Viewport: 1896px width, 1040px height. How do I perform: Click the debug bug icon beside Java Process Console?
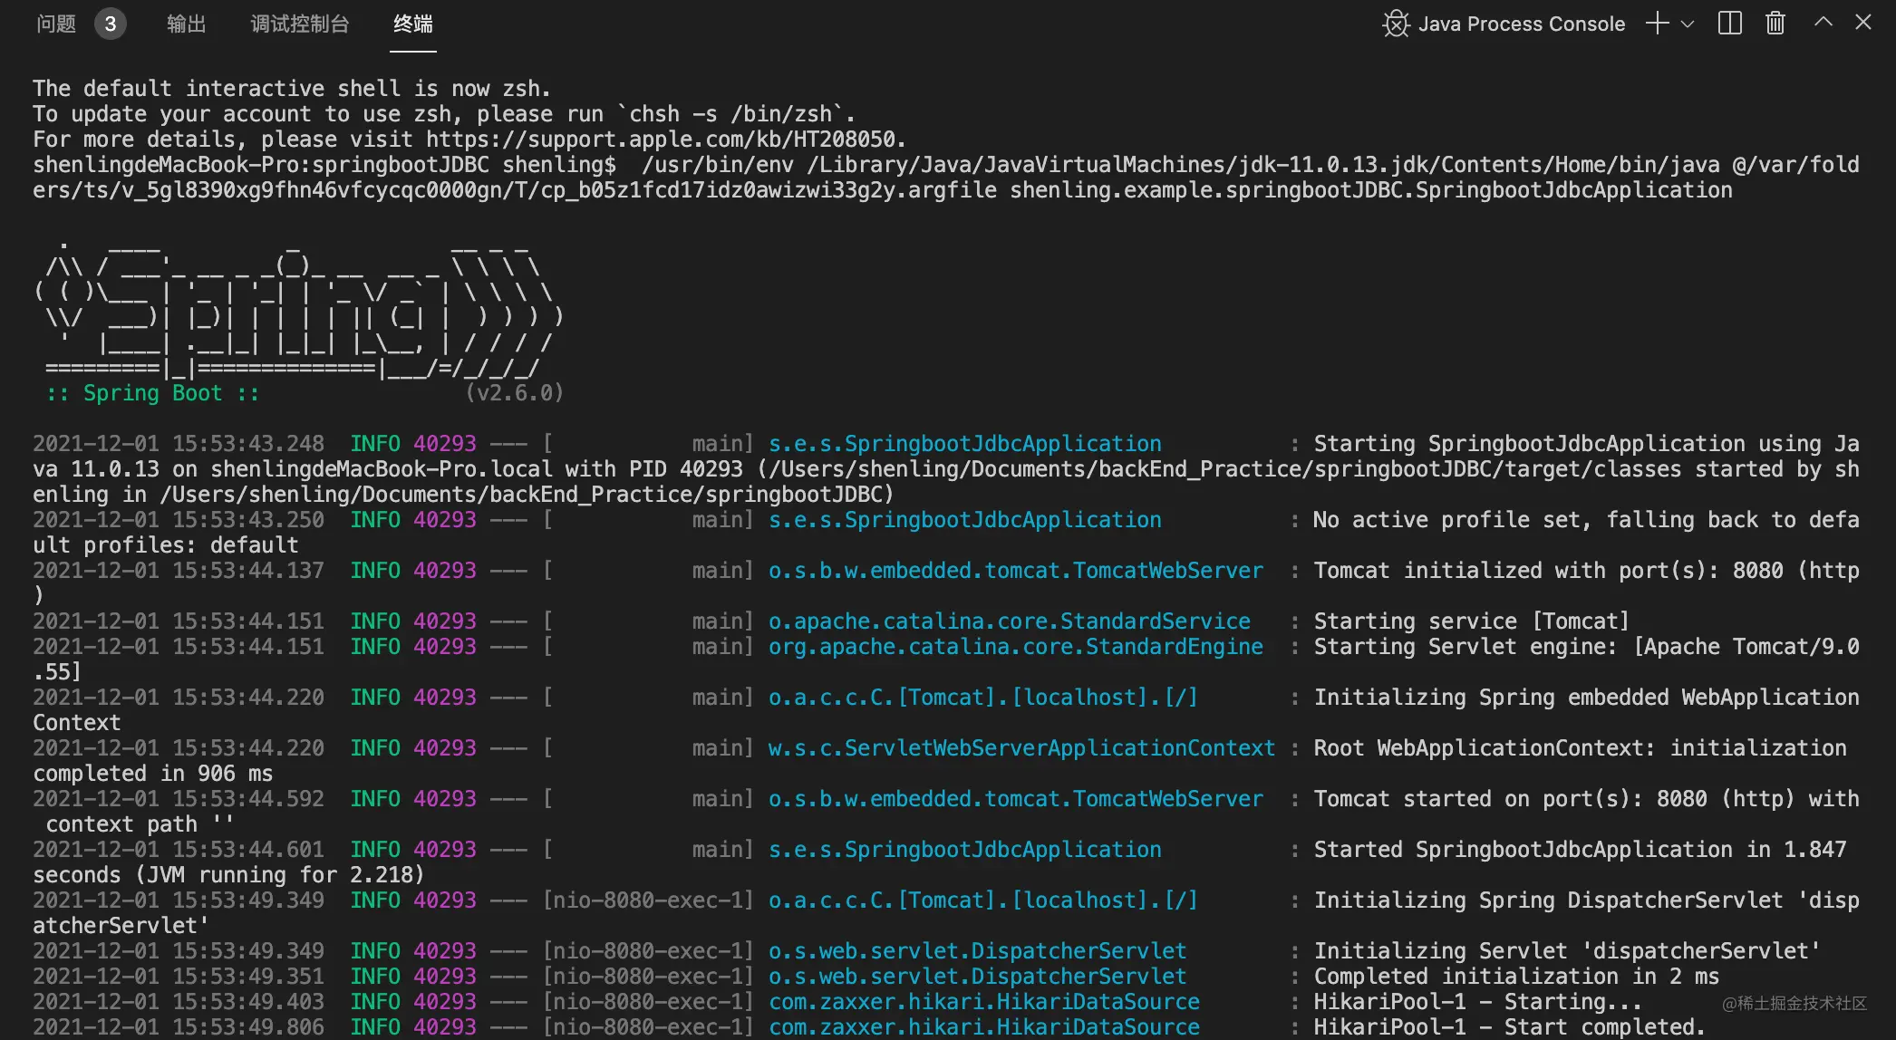(1396, 24)
